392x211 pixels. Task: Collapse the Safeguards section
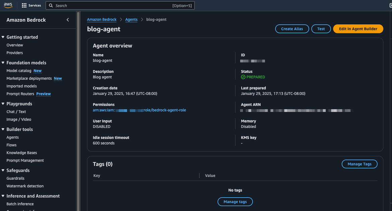[x=3, y=170]
